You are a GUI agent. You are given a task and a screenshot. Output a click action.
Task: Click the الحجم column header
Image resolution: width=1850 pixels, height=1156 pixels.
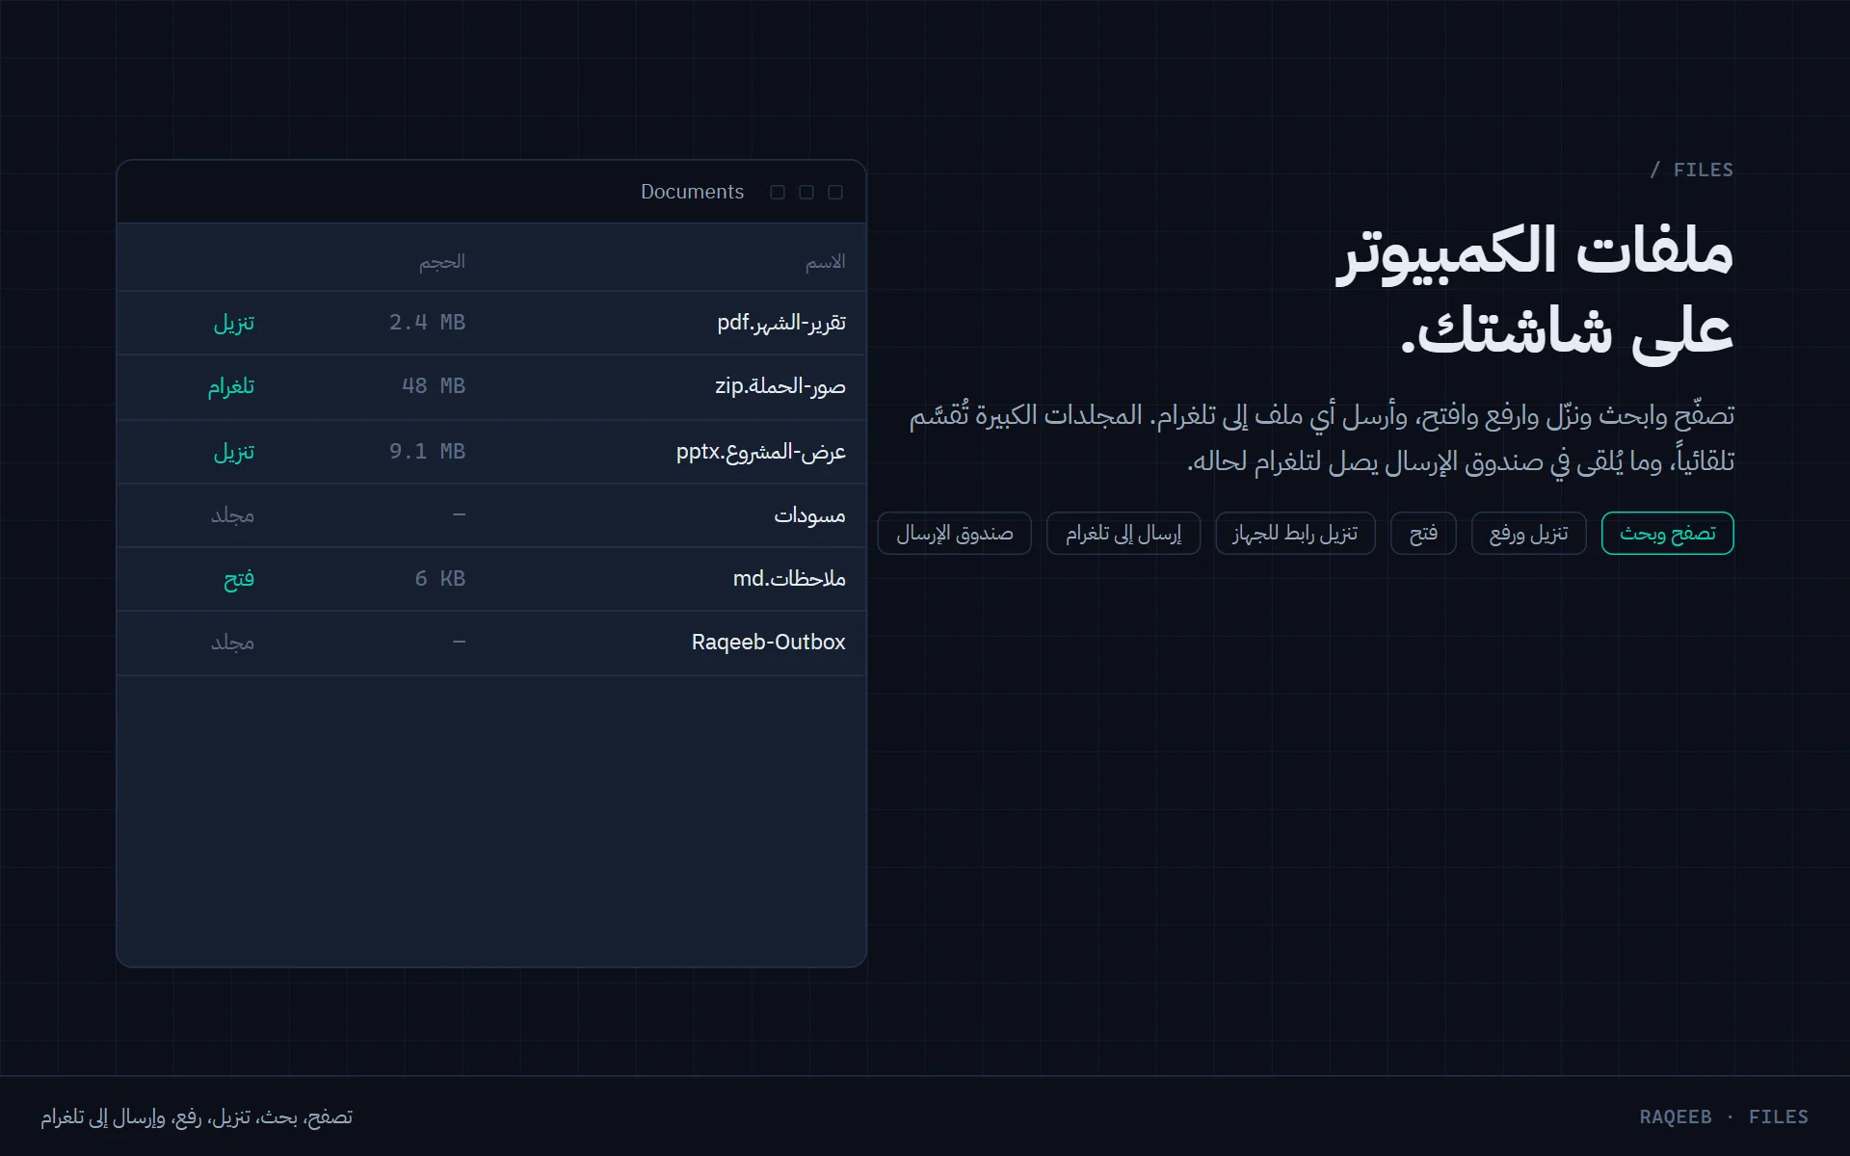click(442, 262)
